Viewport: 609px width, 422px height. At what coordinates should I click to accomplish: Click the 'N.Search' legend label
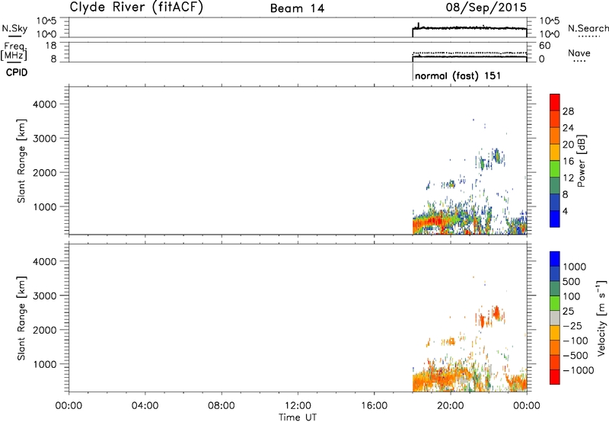point(588,28)
